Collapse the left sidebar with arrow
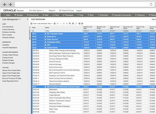 (x=27, y=19)
